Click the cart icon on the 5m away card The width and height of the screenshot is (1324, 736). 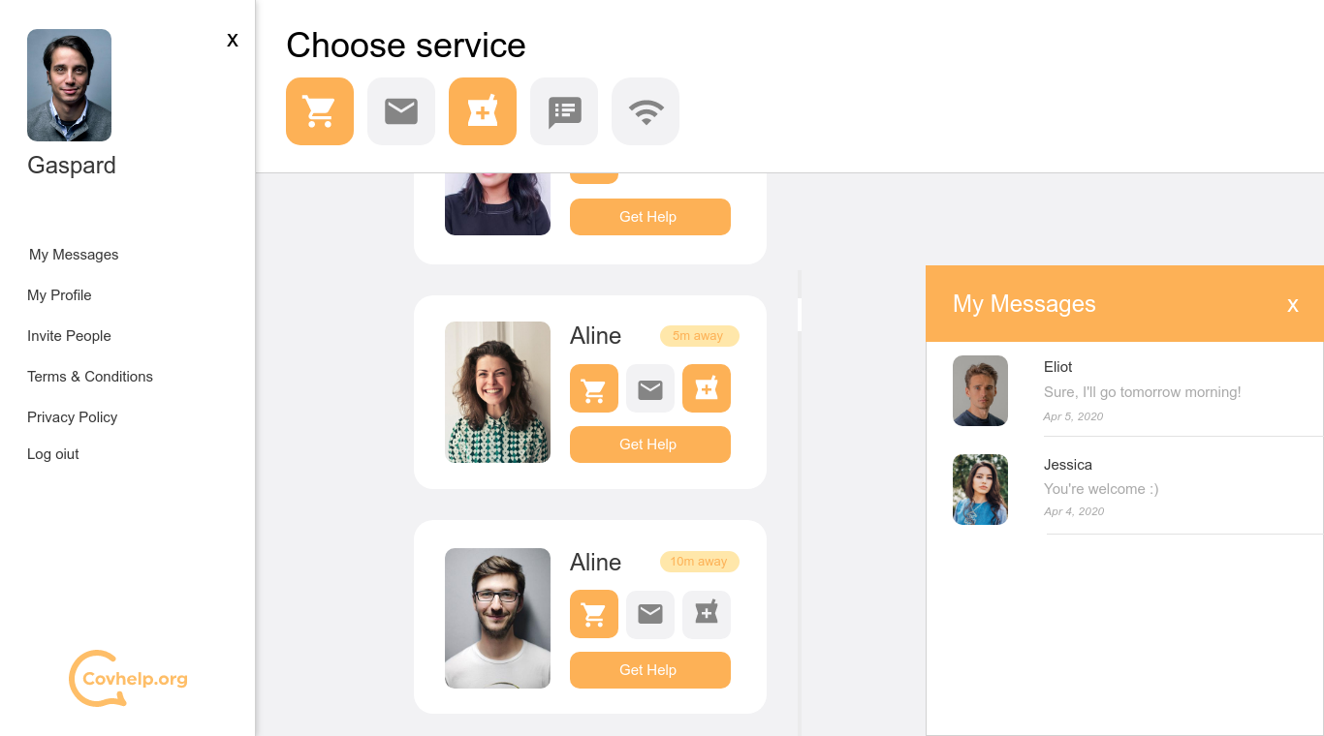click(x=594, y=388)
